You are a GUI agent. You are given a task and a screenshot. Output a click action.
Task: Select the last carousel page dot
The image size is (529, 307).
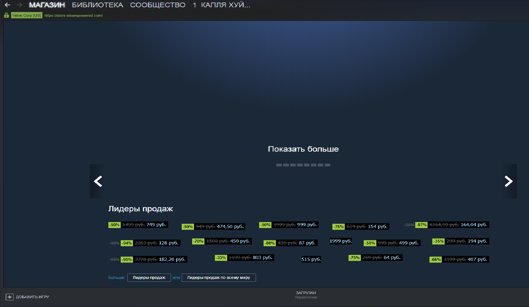point(327,165)
